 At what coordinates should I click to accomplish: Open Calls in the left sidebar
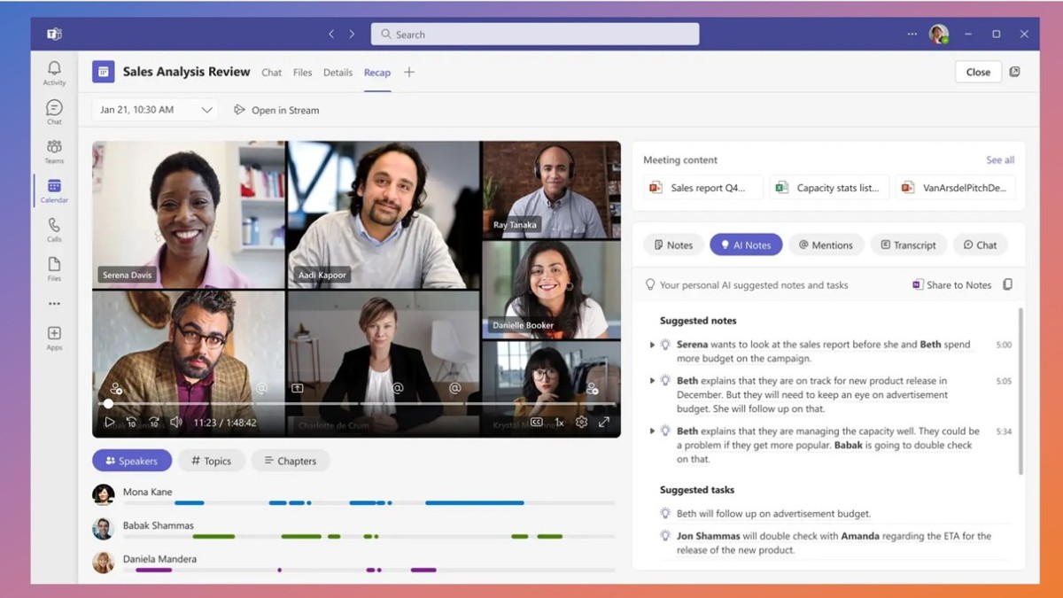pos(54,229)
